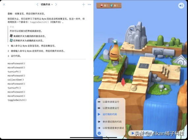Screen dimensions: 188x140
Task: Open the 切换开关 page title dropdown
Action: pyautogui.click(x=47, y=5)
